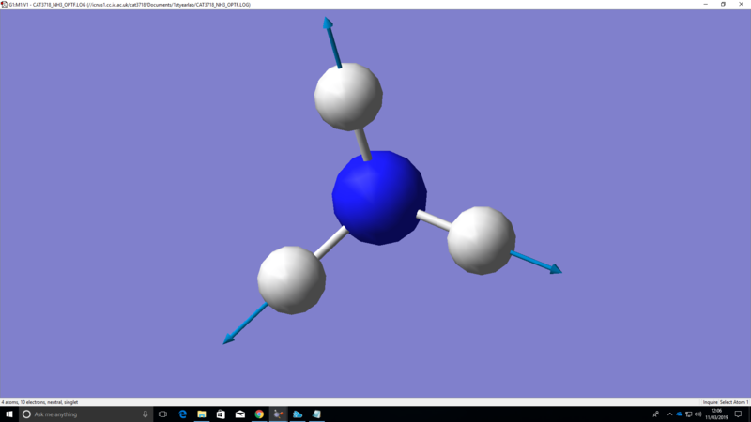Launch Microsoft Edge from the taskbar
751x422 pixels.
point(182,414)
